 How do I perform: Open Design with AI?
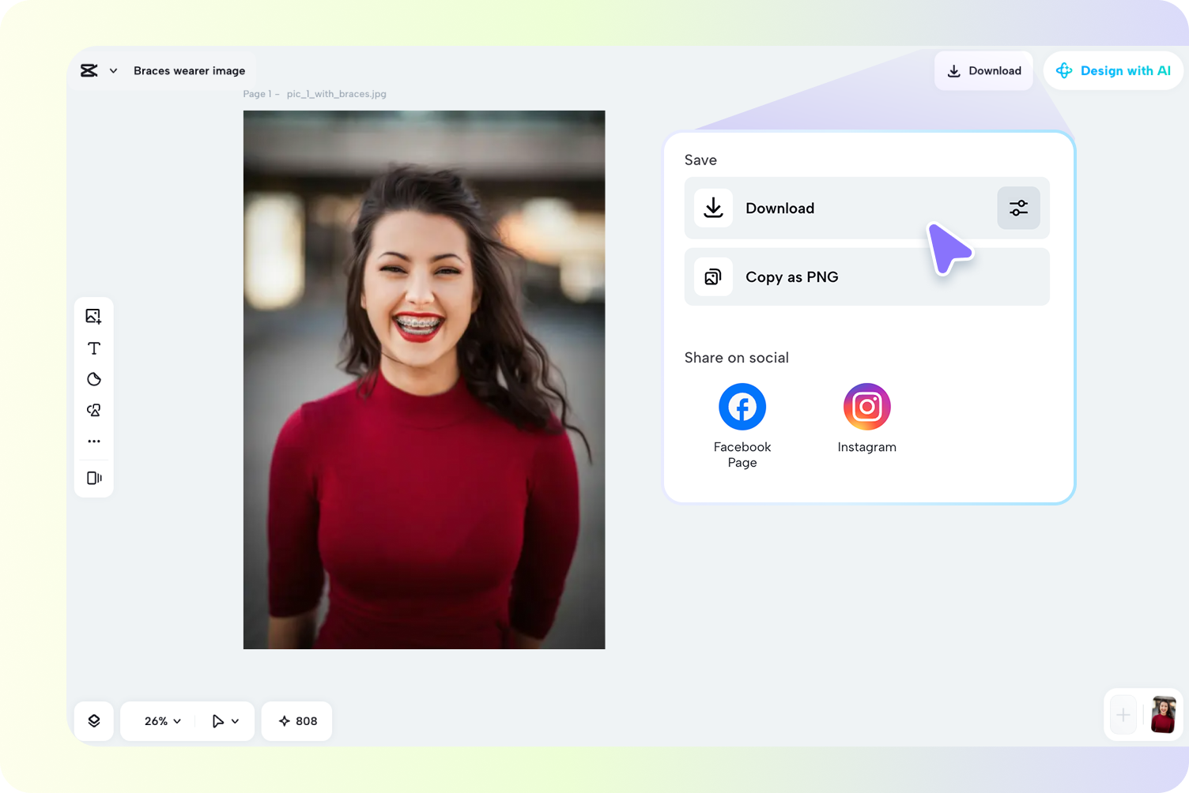[1113, 70]
